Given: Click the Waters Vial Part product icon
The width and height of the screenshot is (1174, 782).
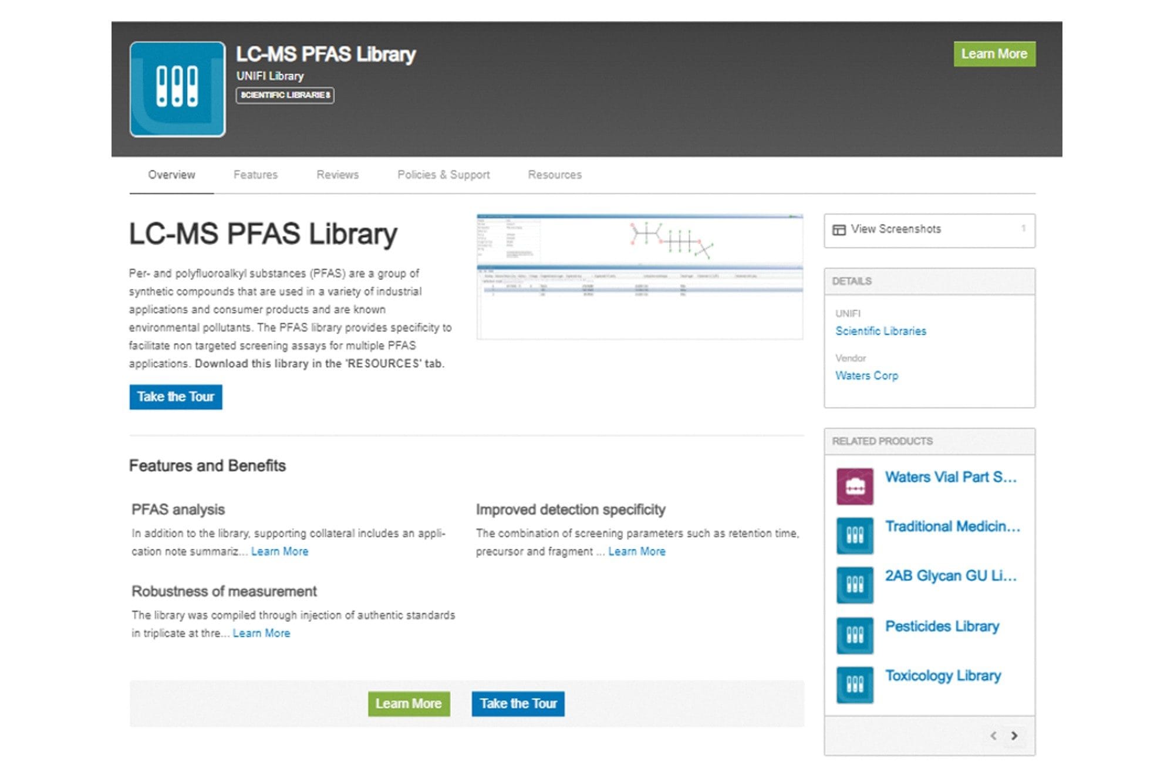Looking at the screenshot, I should (x=855, y=486).
